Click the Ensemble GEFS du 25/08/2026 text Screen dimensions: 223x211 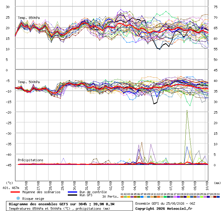point(165,203)
